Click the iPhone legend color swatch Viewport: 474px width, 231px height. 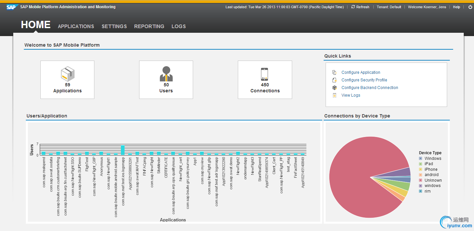(421, 169)
